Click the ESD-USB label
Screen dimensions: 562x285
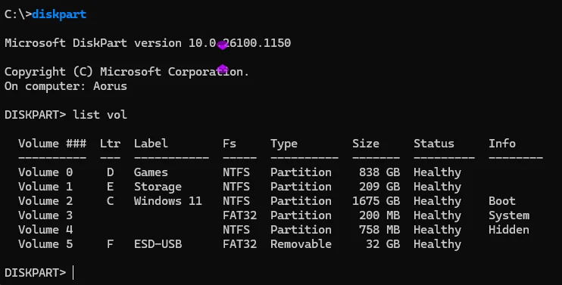coord(158,244)
